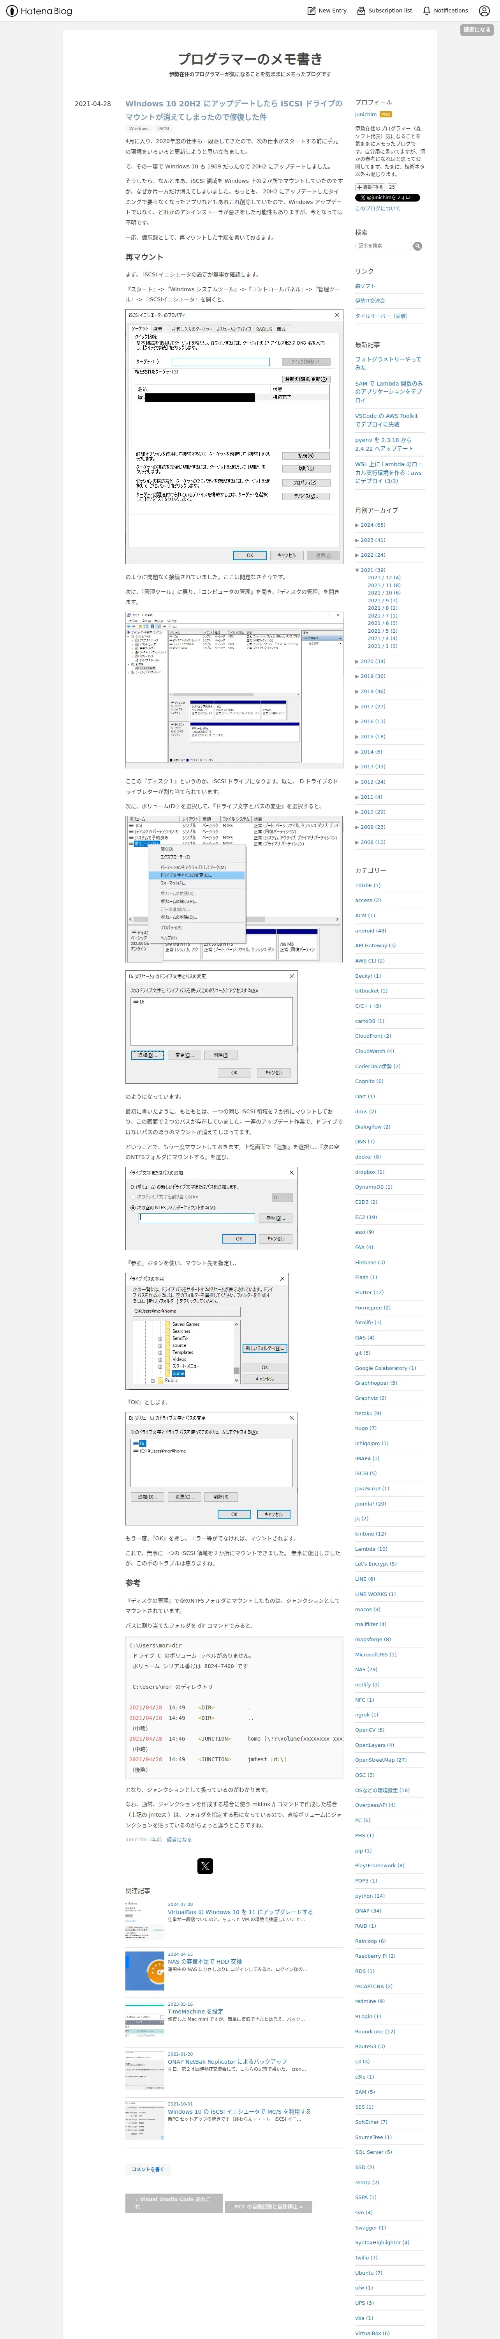Image resolution: width=500 pixels, height=2339 pixels.
Task: Open the NAS (29) category
Action: 366,1670
